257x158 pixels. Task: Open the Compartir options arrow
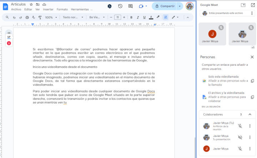point(180,6)
